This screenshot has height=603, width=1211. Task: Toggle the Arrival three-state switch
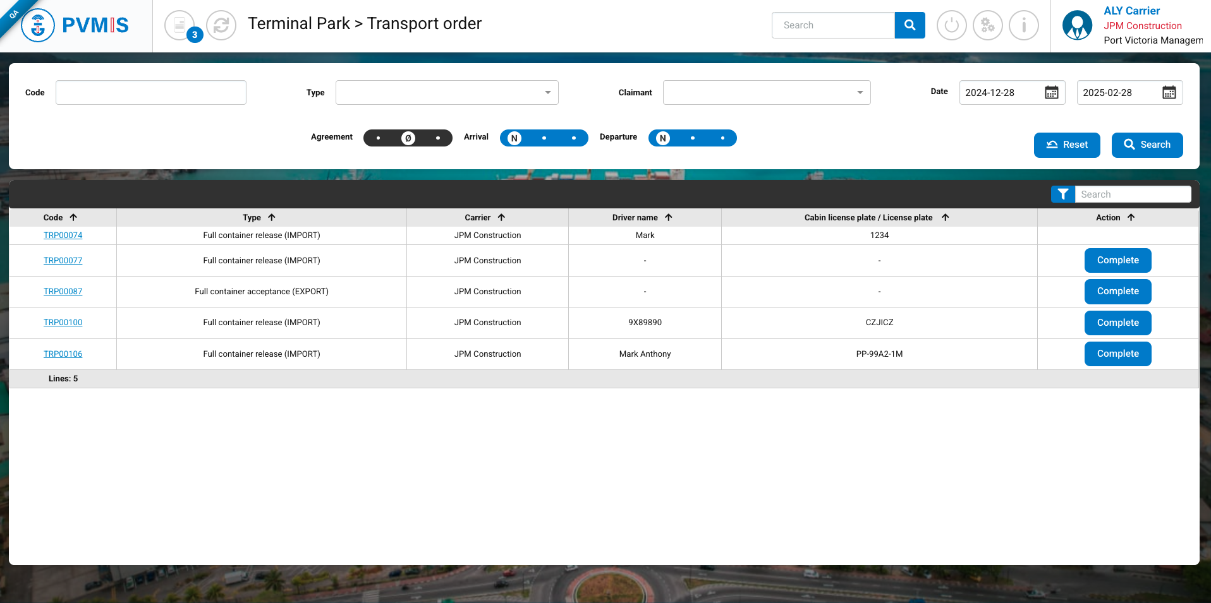coord(544,138)
